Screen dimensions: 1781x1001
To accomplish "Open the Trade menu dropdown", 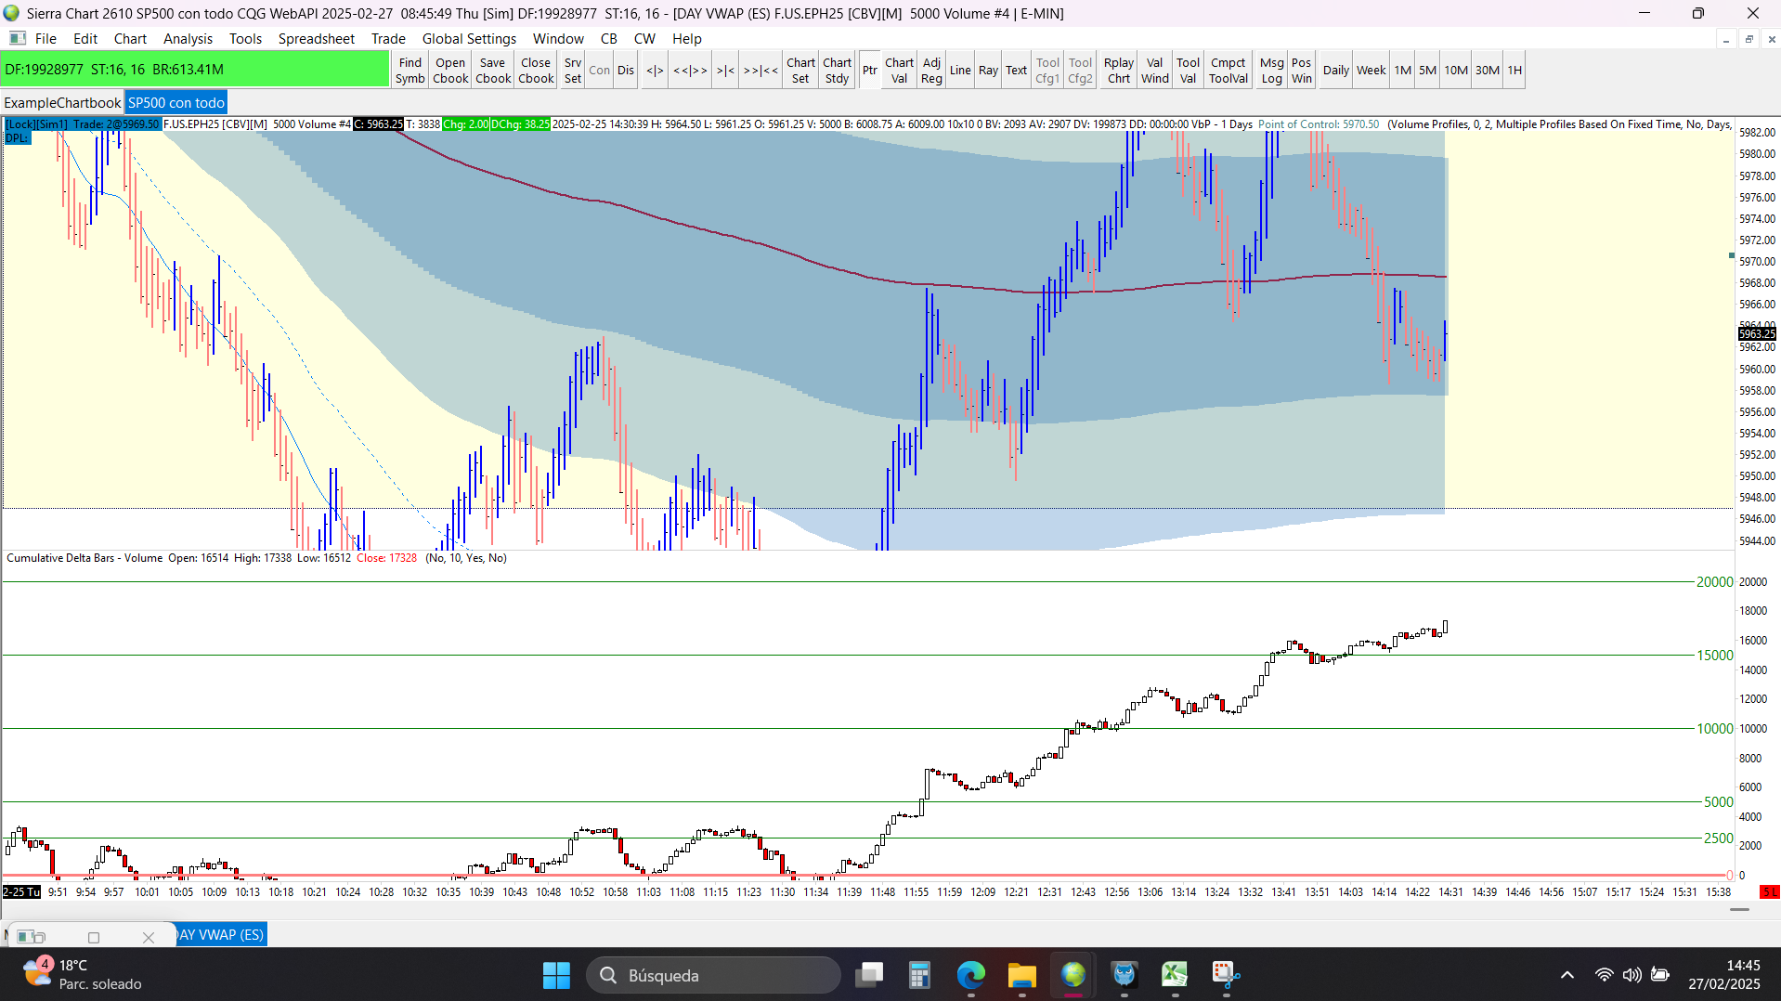I will [x=388, y=39].
